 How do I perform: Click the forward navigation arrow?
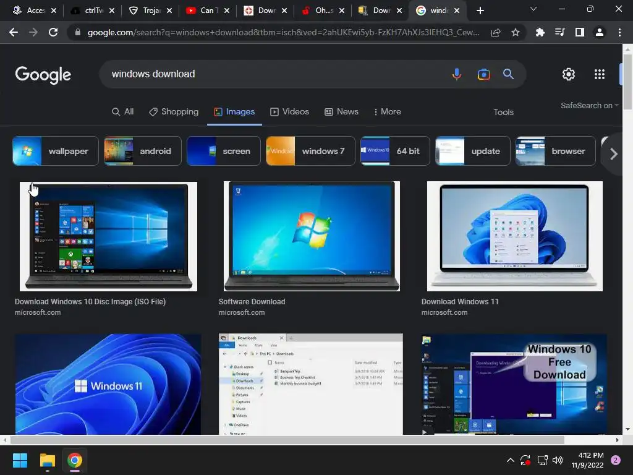[x=33, y=32]
